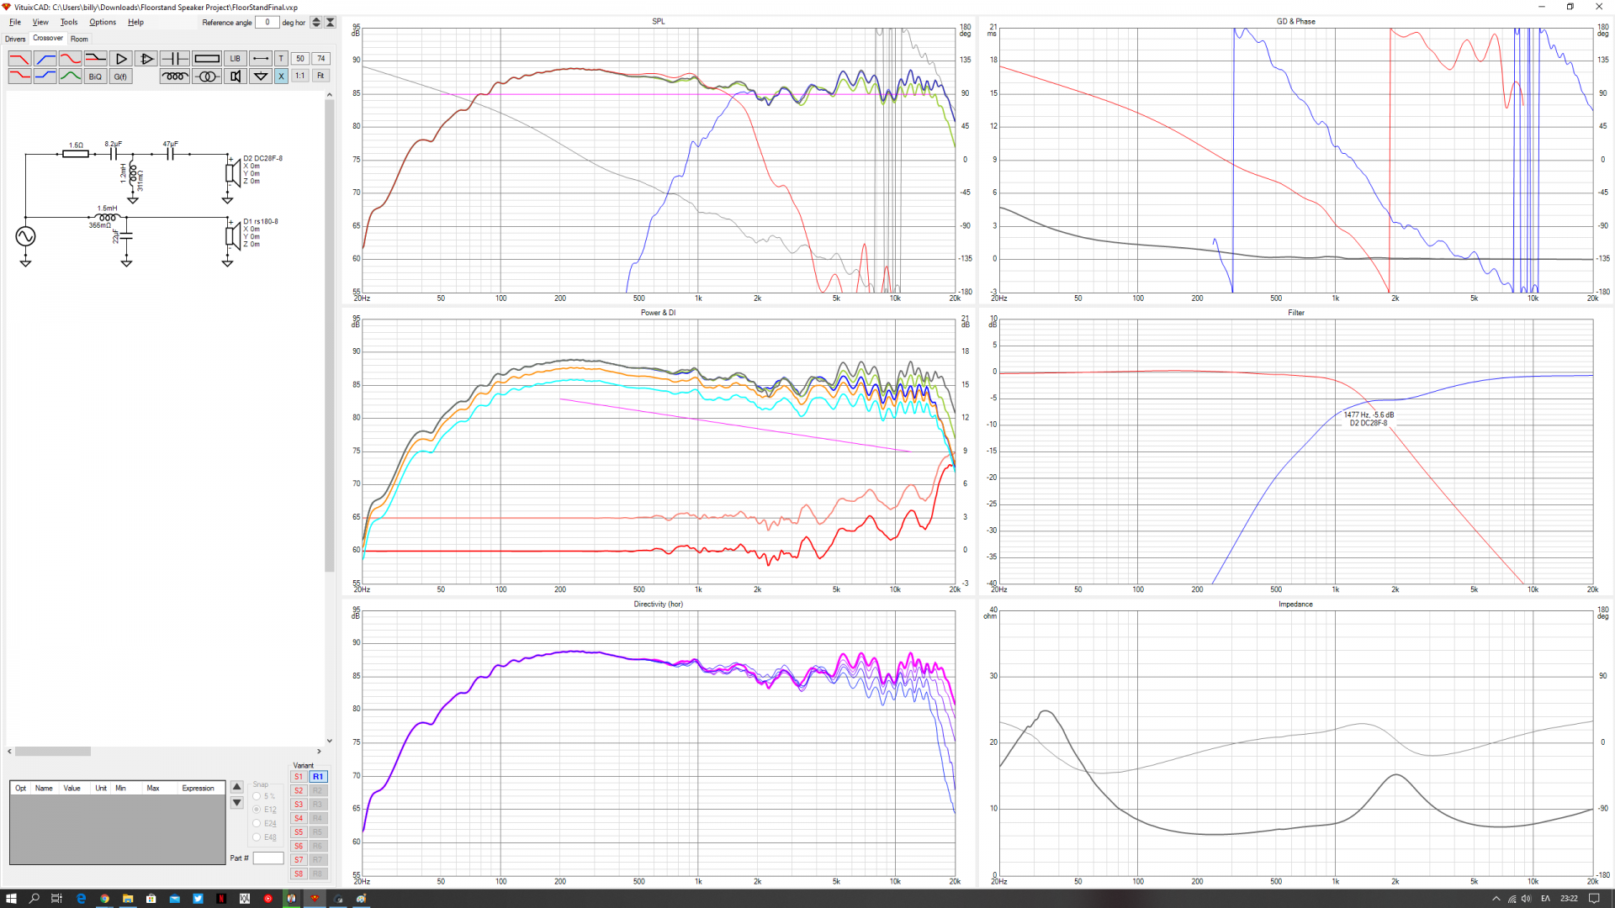This screenshot has width=1615, height=908.
Task: Select the red all-pass curve block
Action: 71,59
